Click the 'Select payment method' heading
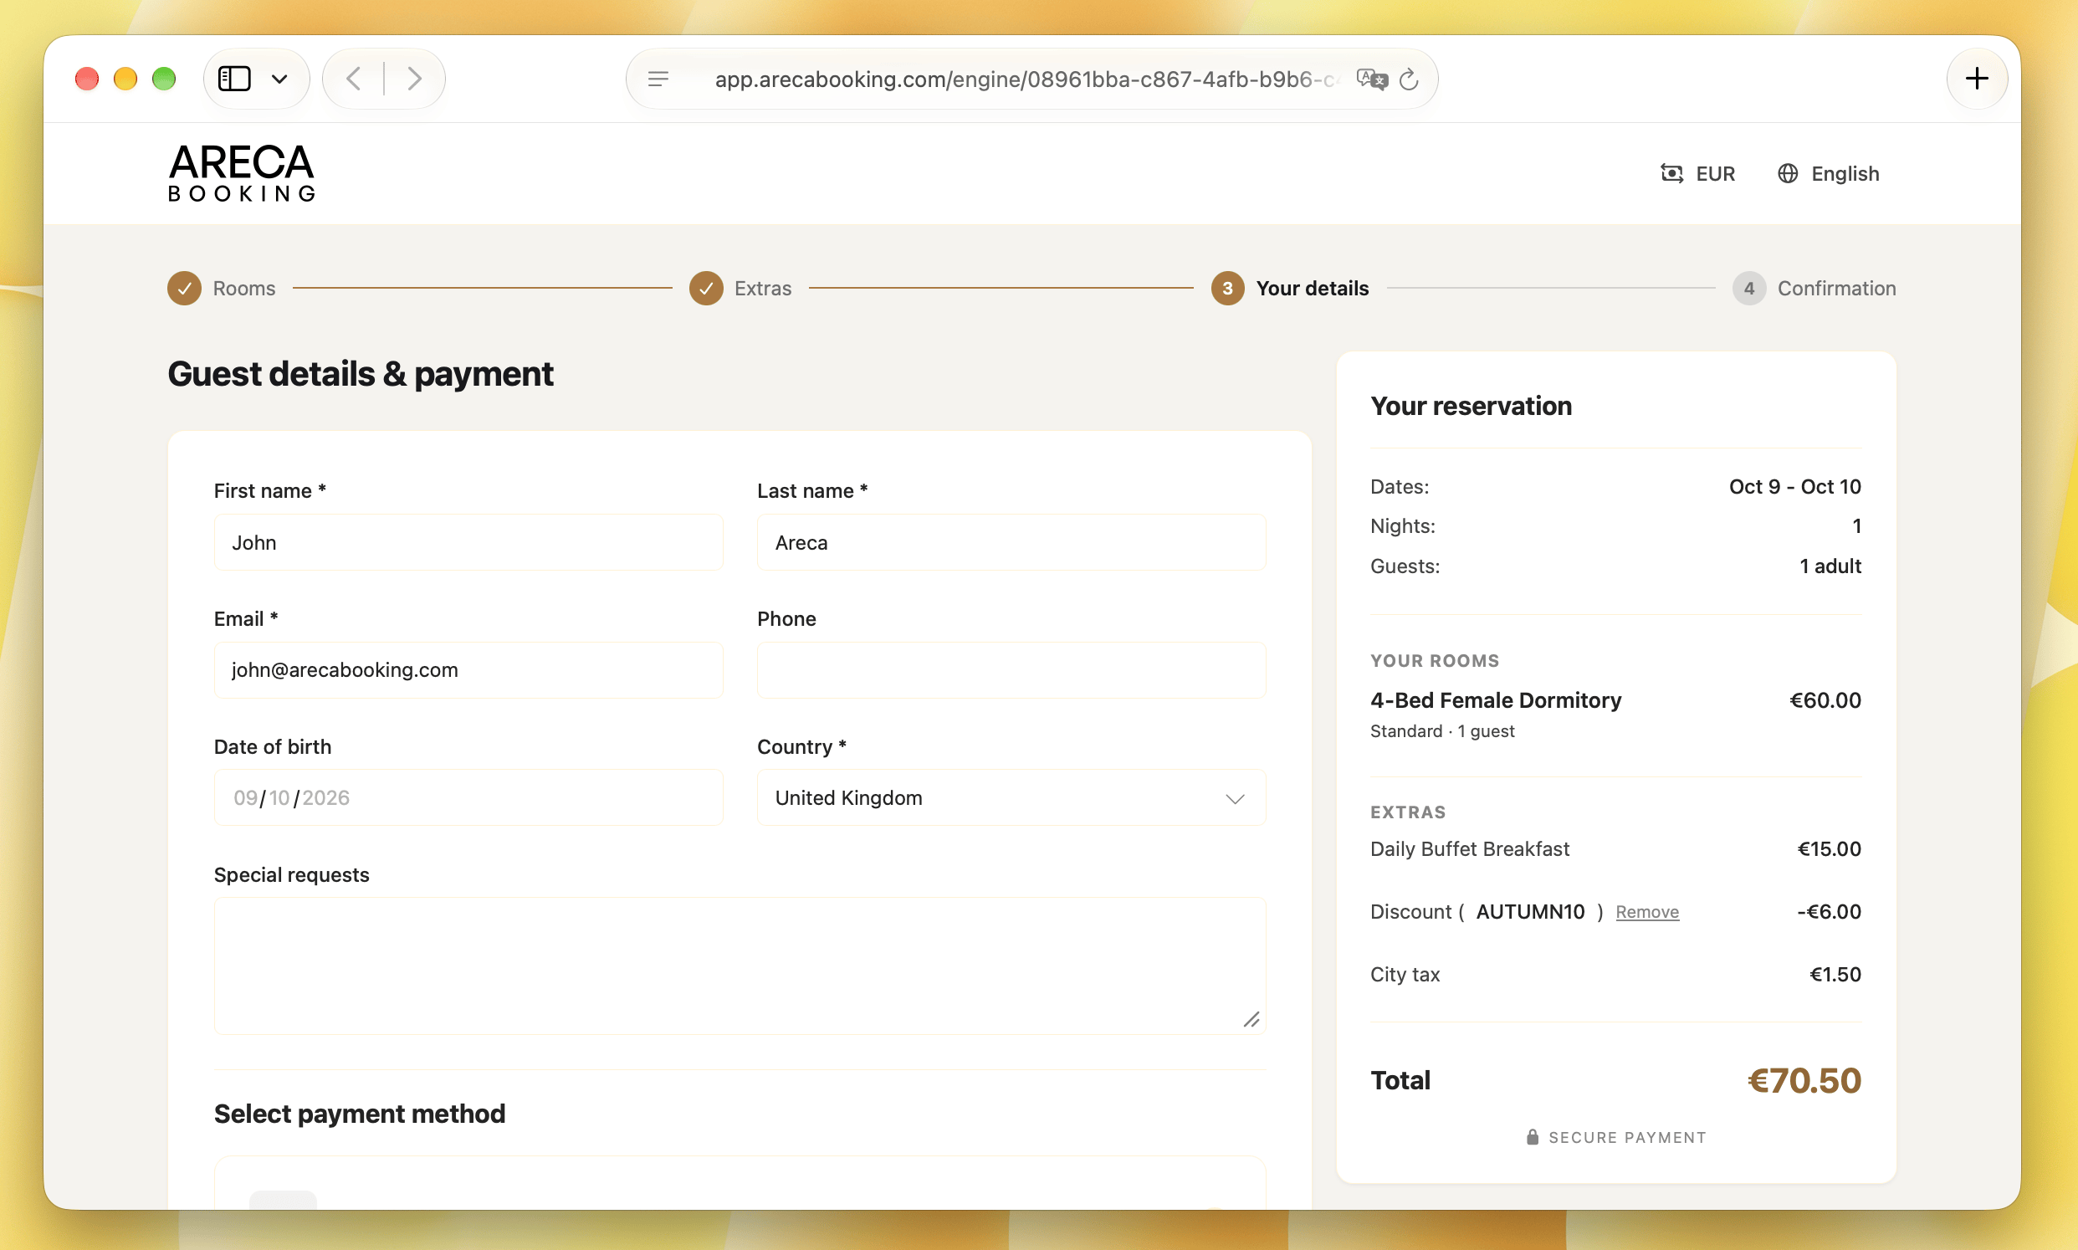 click(x=360, y=1114)
